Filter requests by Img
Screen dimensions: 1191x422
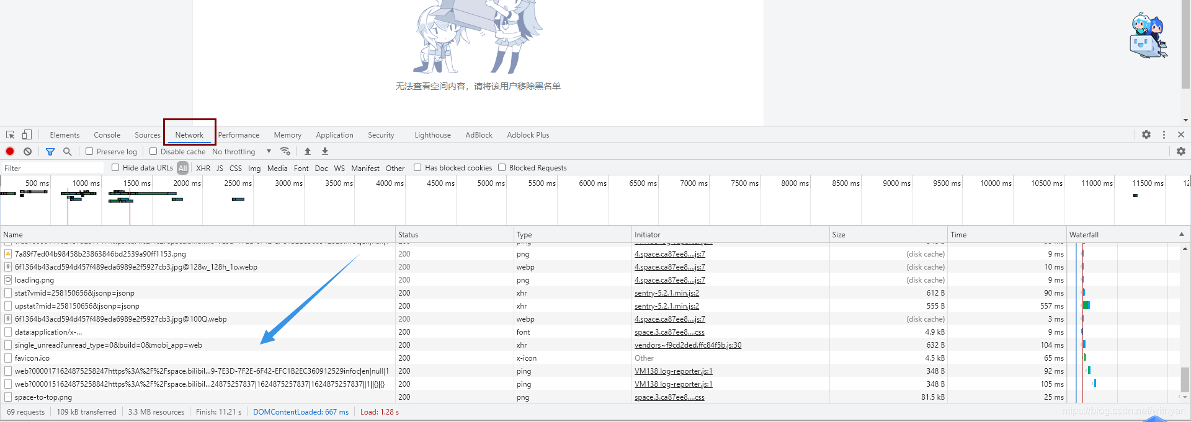click(x=254, y=168)
